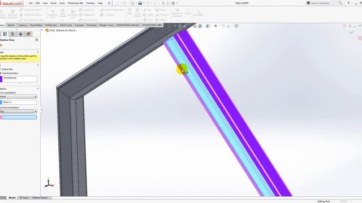Image resolution: width=362 pixels, height=203 pixels.
Task: Switch to the Evaluate tab
Action: click(x=79, y=25)
